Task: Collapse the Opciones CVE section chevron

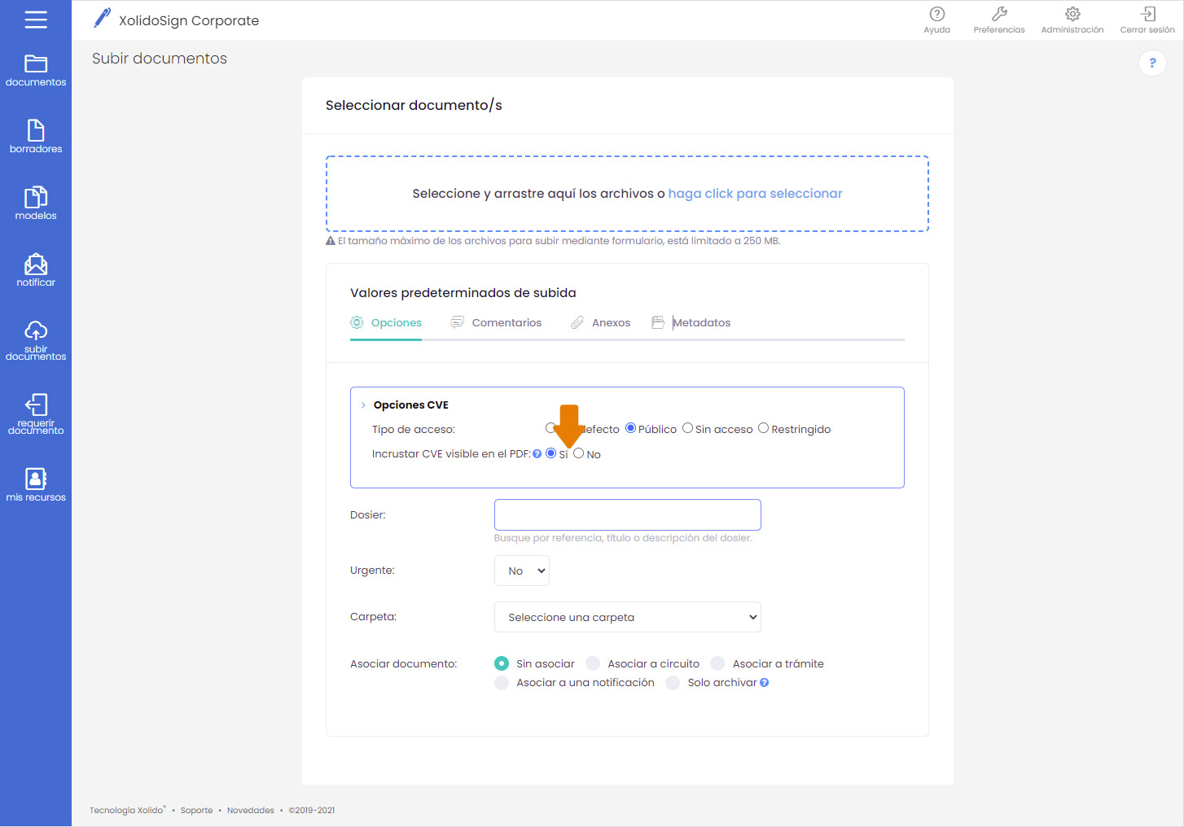Action: [363, 405]
